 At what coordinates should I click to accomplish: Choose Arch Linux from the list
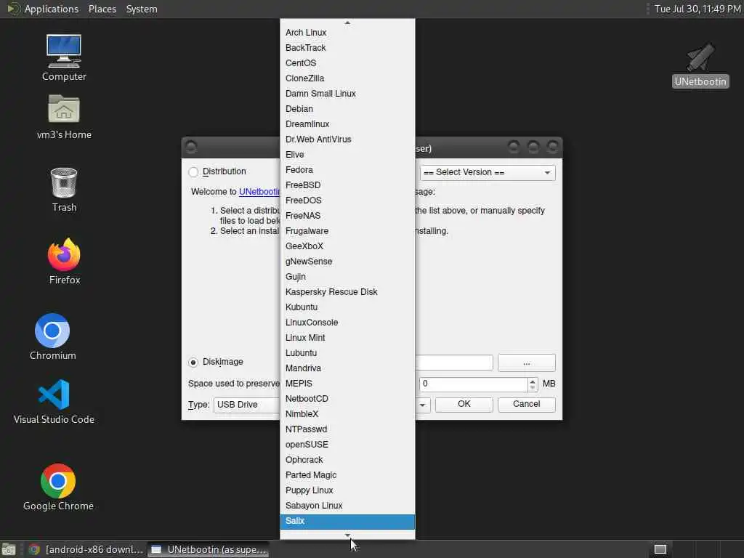click(347, 33)
